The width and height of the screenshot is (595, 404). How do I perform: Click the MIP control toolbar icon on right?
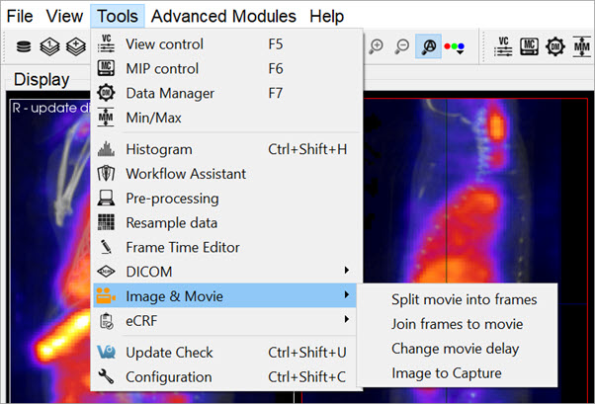[529, 46]
